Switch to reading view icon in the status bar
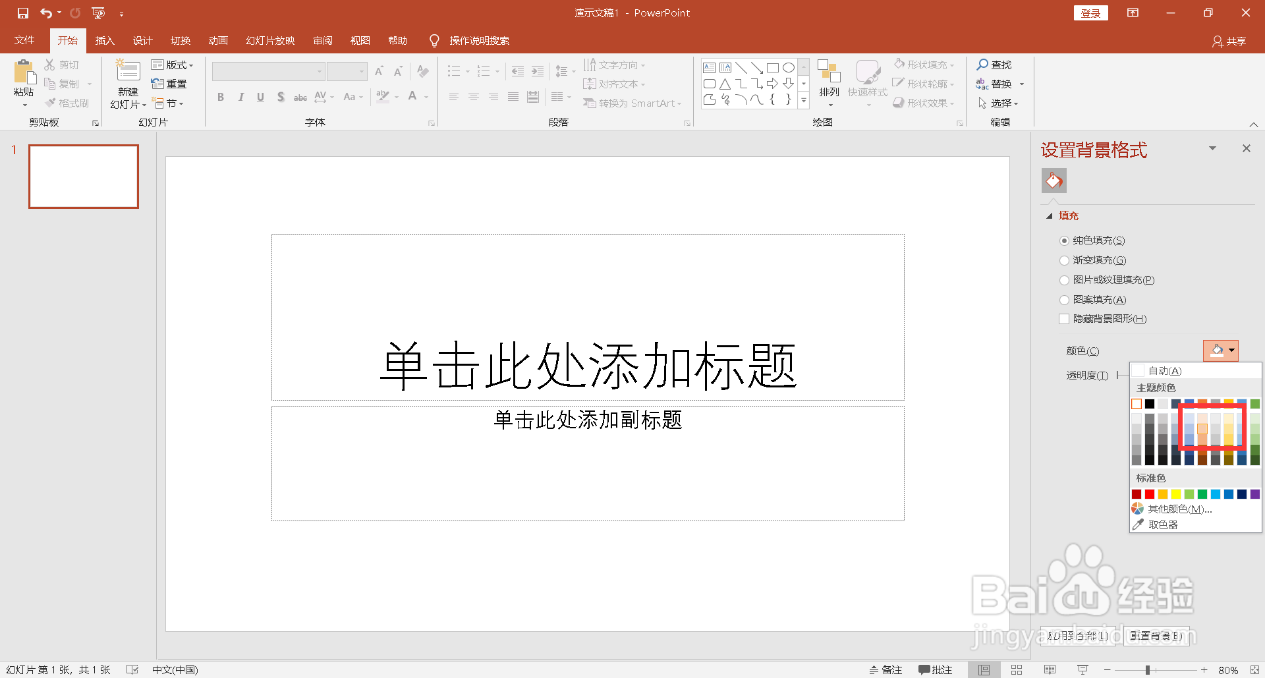 tap(1050, 669)
